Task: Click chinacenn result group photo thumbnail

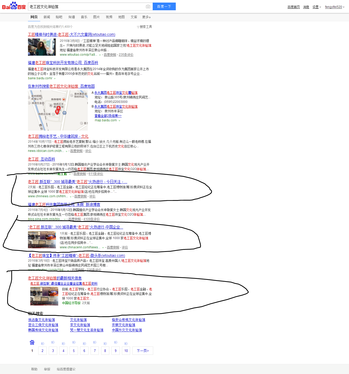Action: 42,240
